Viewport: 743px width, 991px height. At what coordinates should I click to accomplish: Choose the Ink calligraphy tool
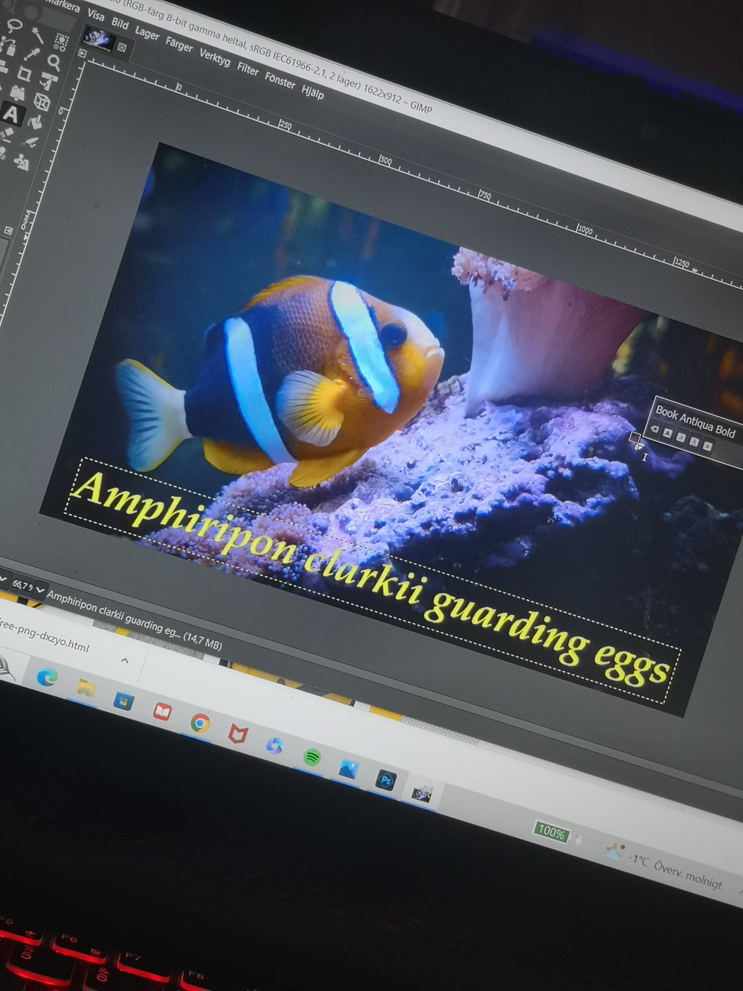29,142
